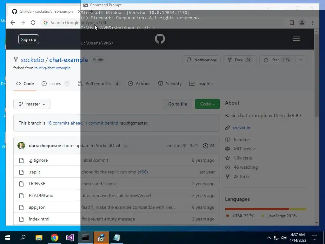Click the Go to file button
This screenshot has width=325, height=244.
point(178,104)
